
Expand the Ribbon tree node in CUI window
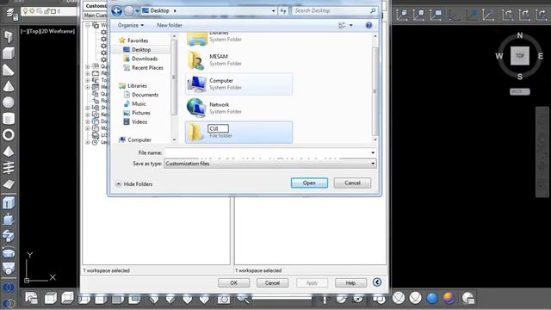click(x=88, y=73)
